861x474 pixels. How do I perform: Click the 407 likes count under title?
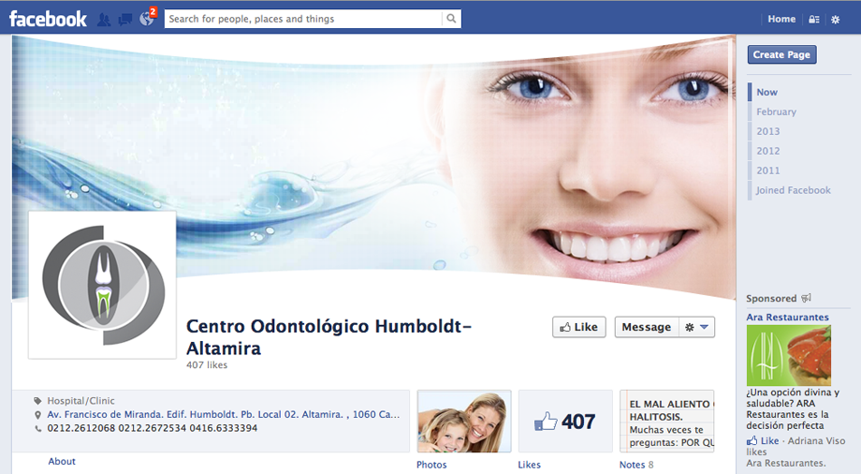(207, 365)
